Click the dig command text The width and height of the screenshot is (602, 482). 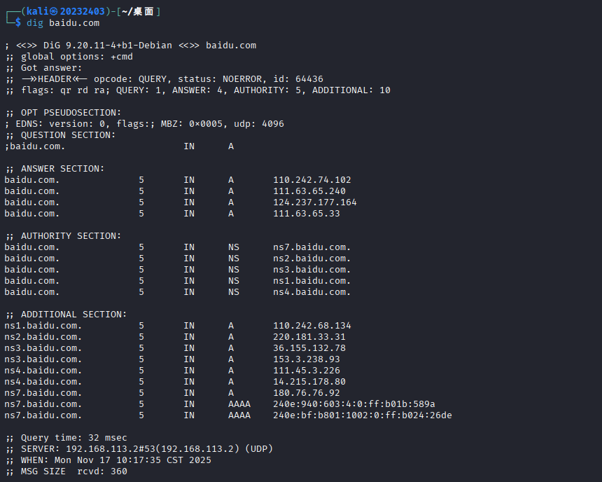tap(35, 23)
